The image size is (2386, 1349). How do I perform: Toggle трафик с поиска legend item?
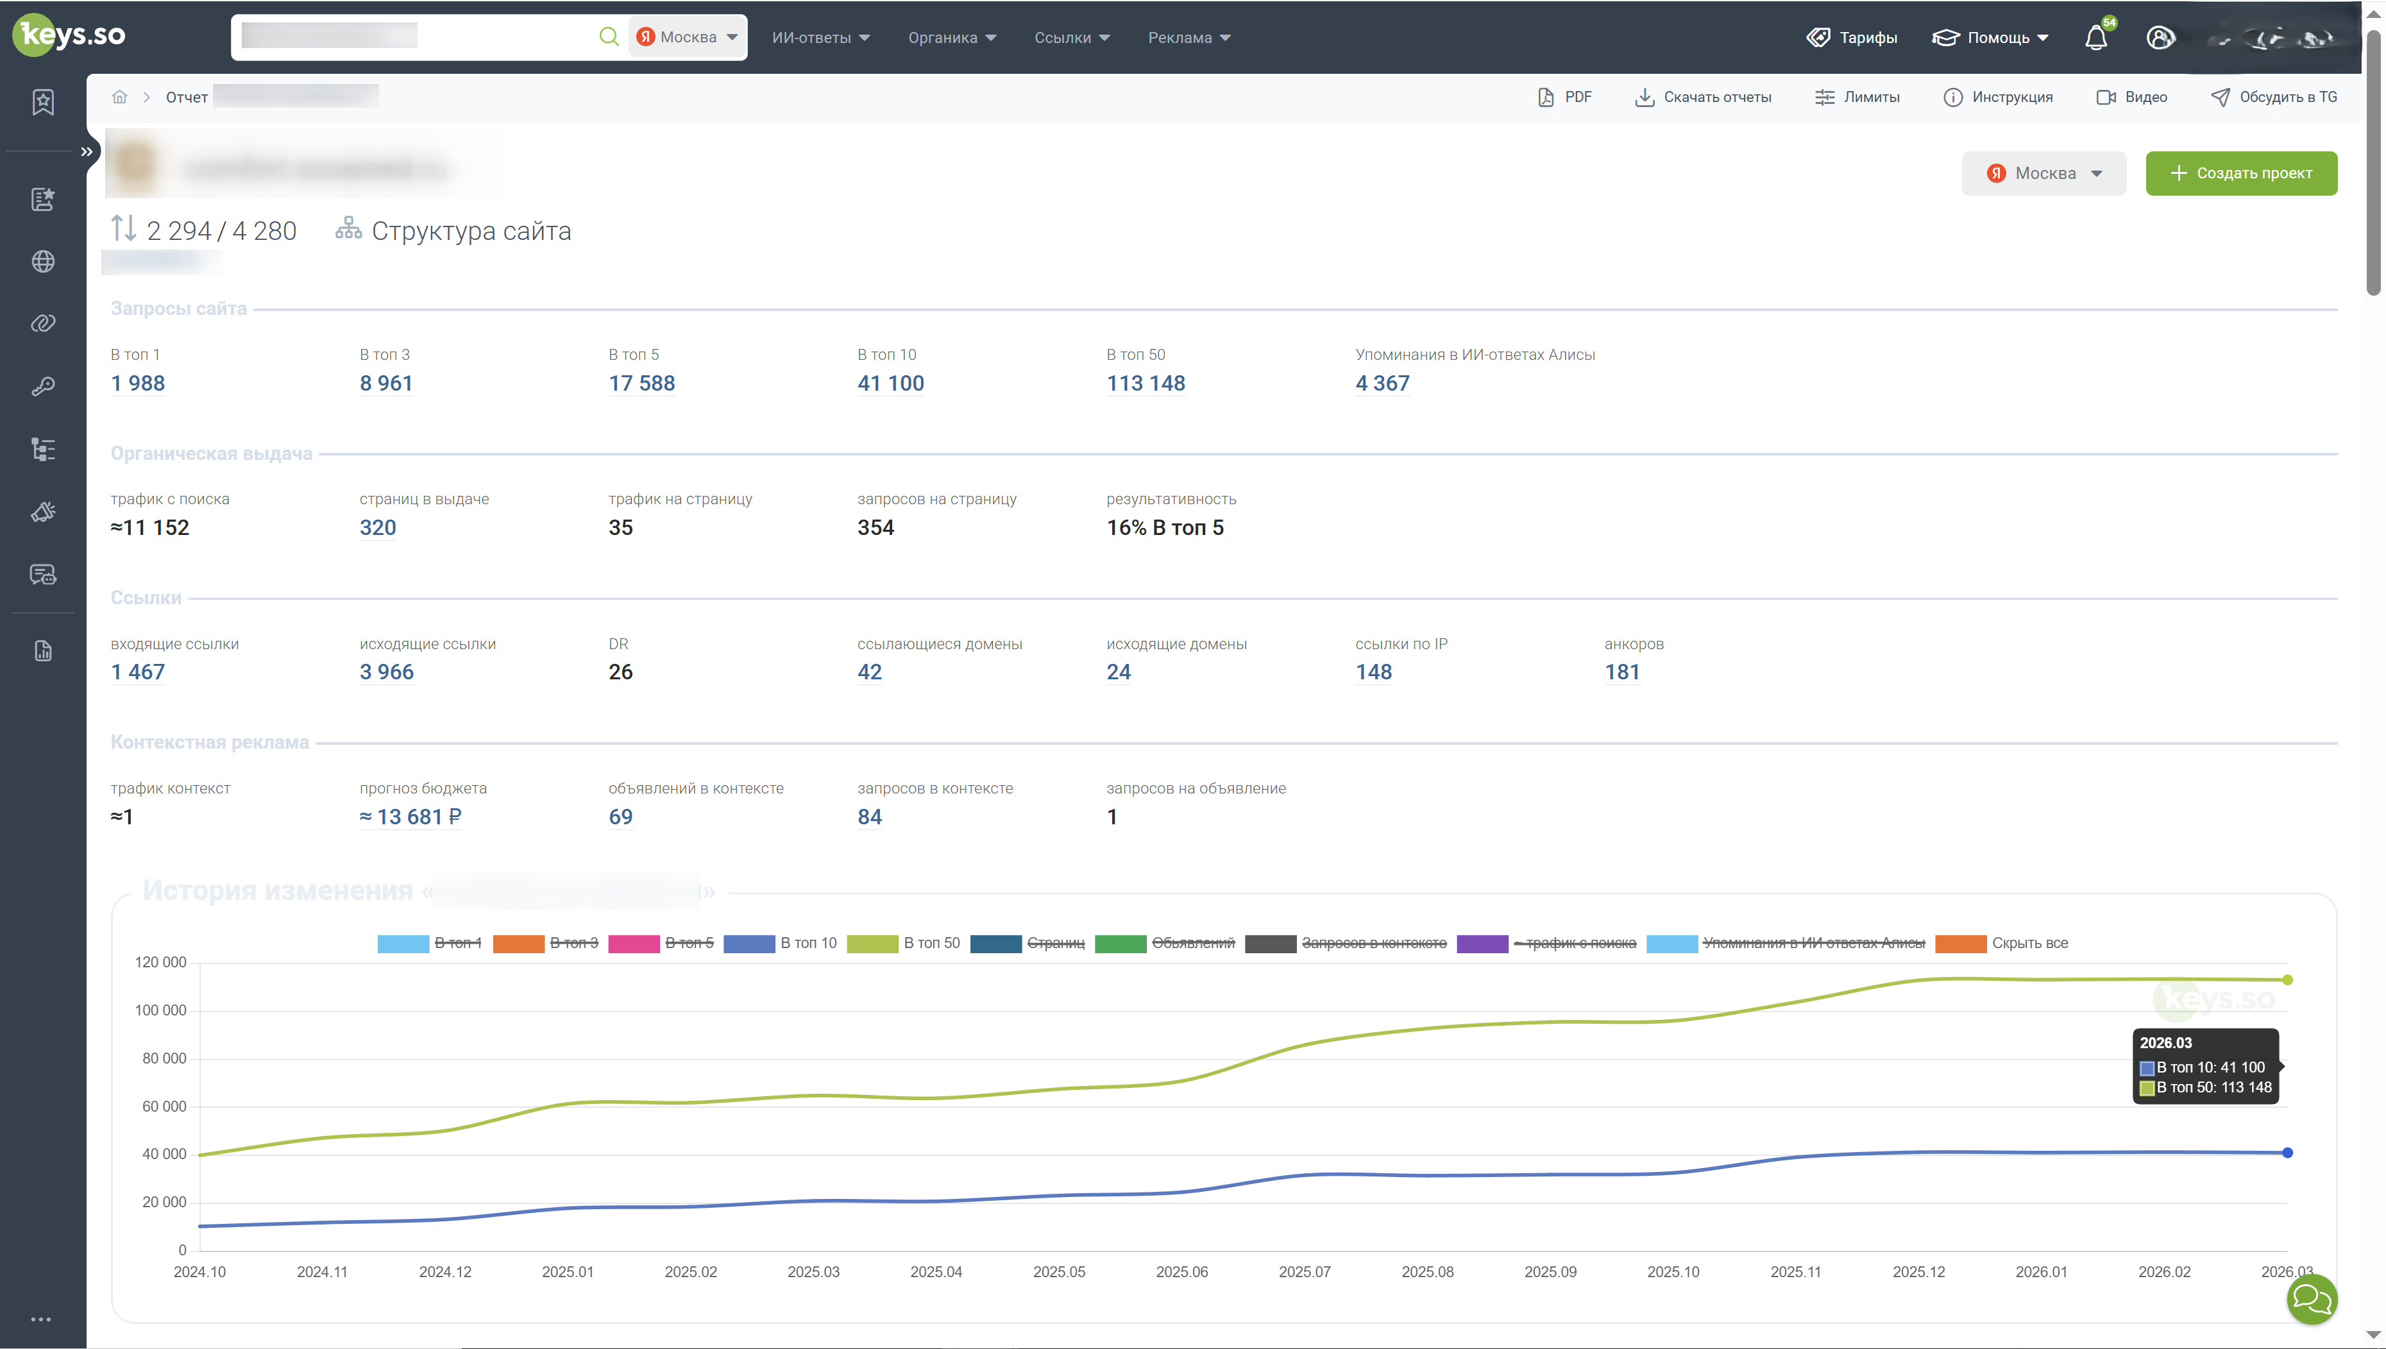coord(1547,943)
